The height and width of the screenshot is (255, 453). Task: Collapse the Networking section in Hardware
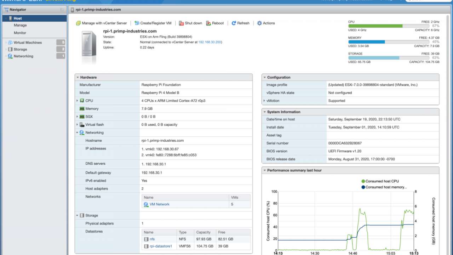(77, 132)
